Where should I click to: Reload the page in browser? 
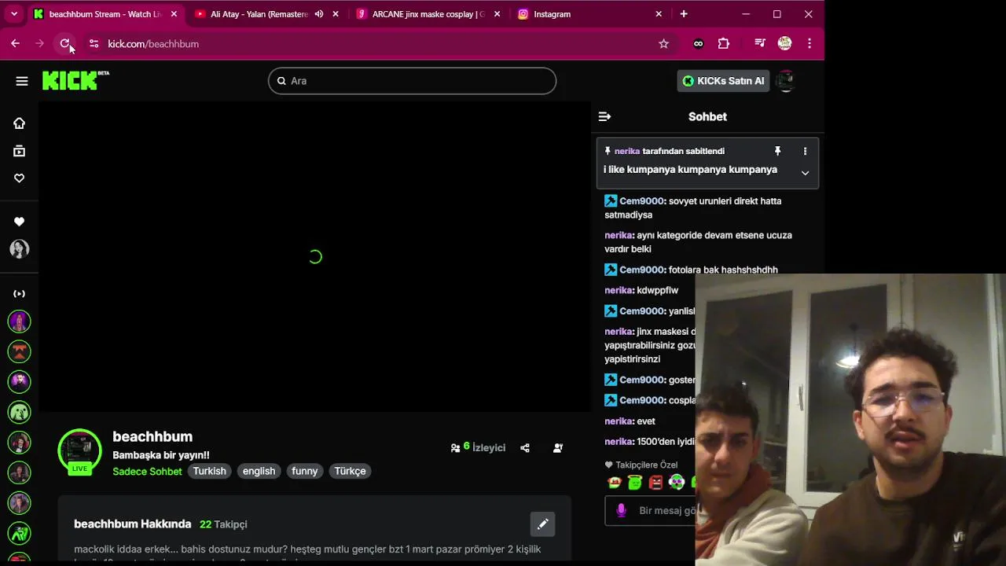coord(65,44)
